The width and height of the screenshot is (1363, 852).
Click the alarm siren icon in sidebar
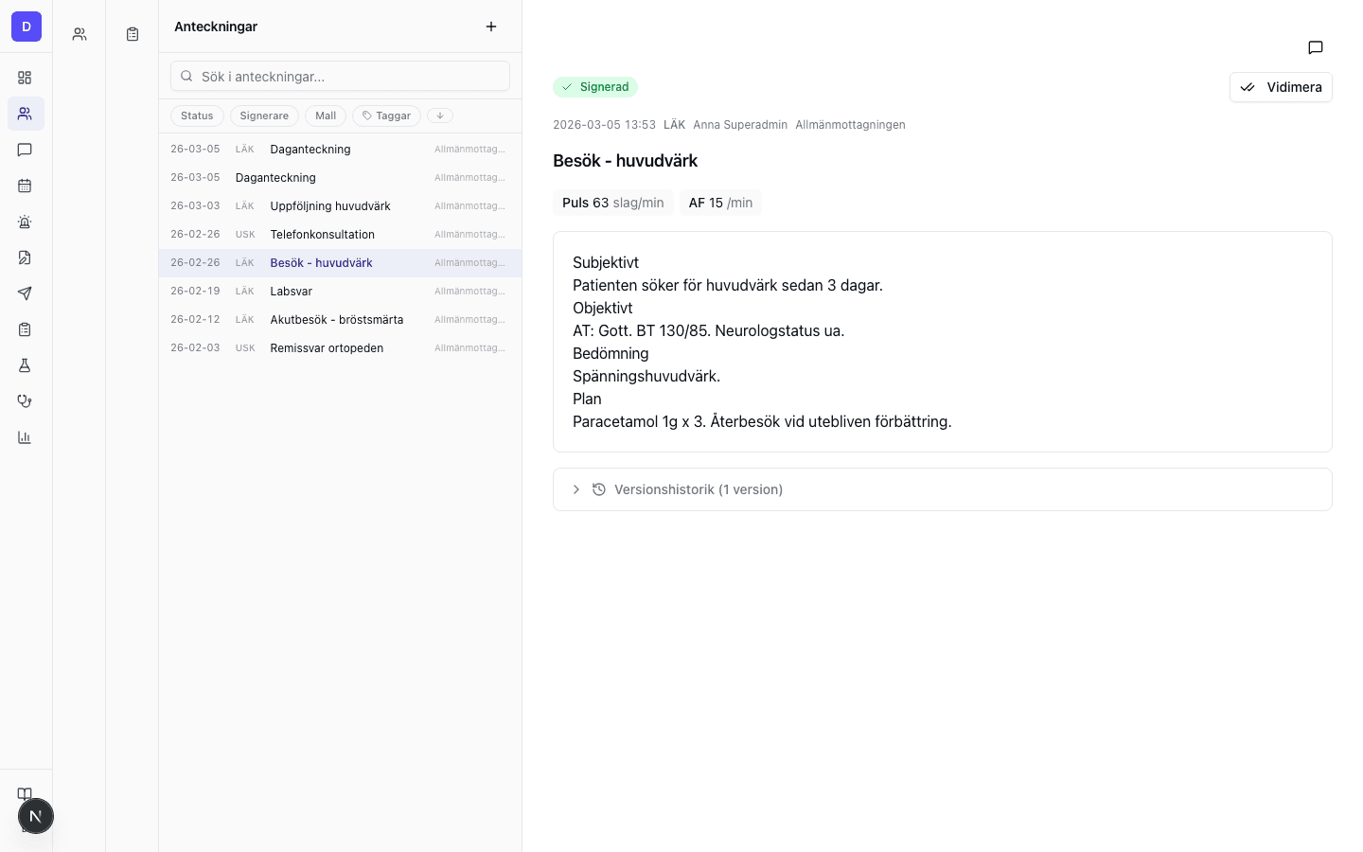pos(25,222)
